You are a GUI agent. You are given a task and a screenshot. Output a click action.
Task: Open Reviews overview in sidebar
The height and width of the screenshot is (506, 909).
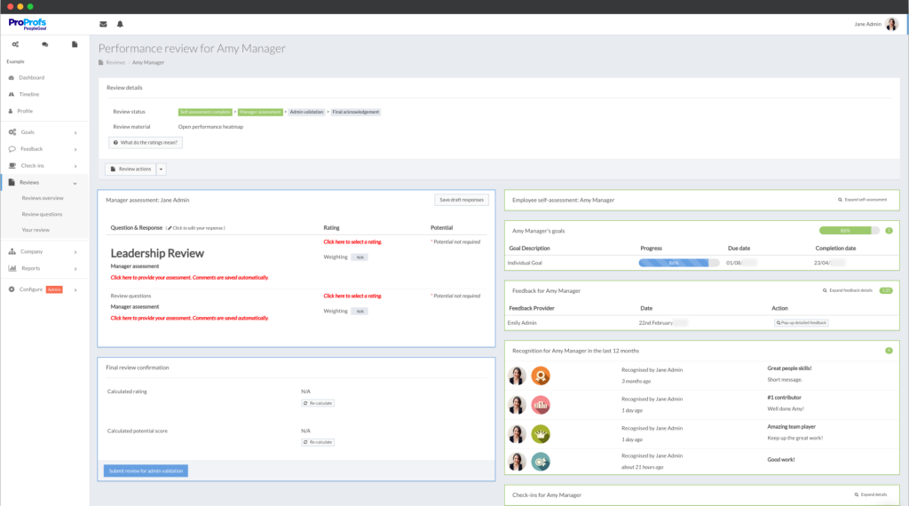pyautogui.click(x=43, y=198)
